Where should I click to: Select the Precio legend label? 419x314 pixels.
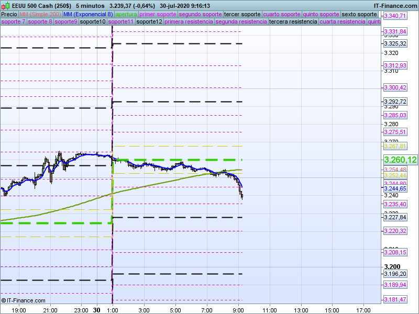[x=9, y=14]
